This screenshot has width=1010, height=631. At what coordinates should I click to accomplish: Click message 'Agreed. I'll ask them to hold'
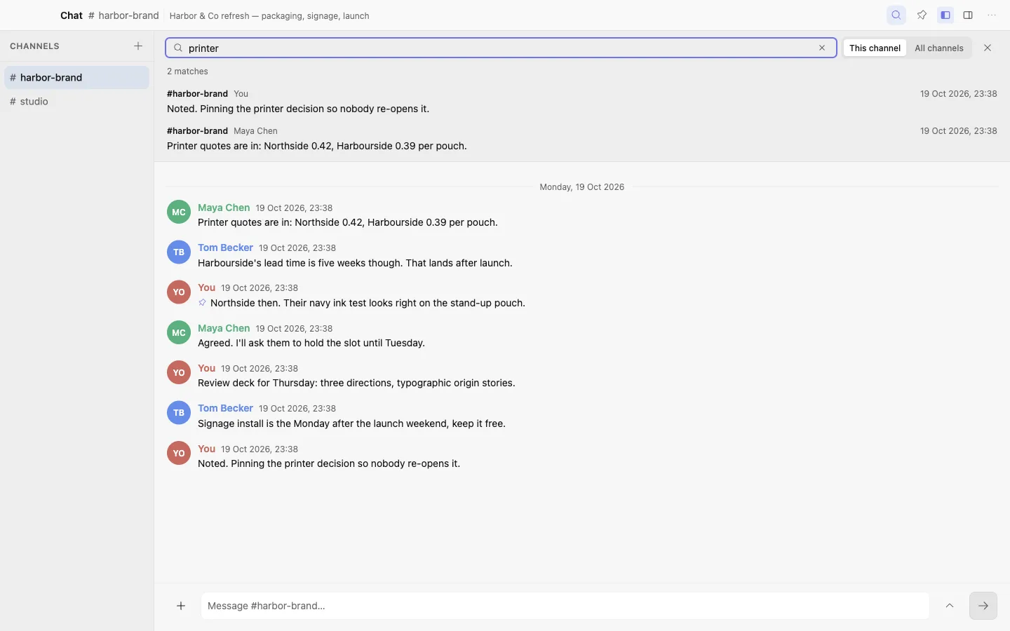point(311,343)
